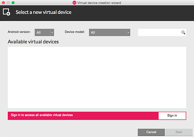Viewport: 194px width, 137px height.
Task: Open the Android version dropdown
Action: tap(43, 32)
